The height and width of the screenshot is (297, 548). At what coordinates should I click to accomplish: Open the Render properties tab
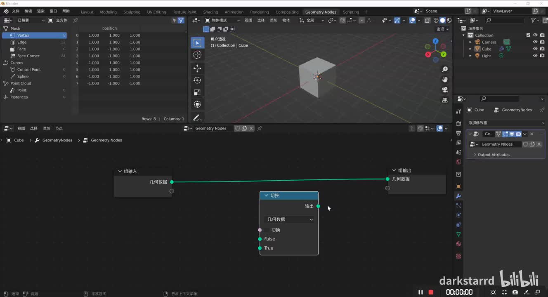(458, 123)
